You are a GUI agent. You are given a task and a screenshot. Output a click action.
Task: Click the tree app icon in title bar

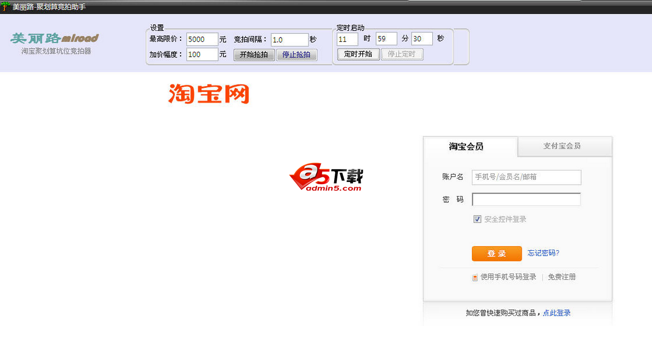[6, 6]
